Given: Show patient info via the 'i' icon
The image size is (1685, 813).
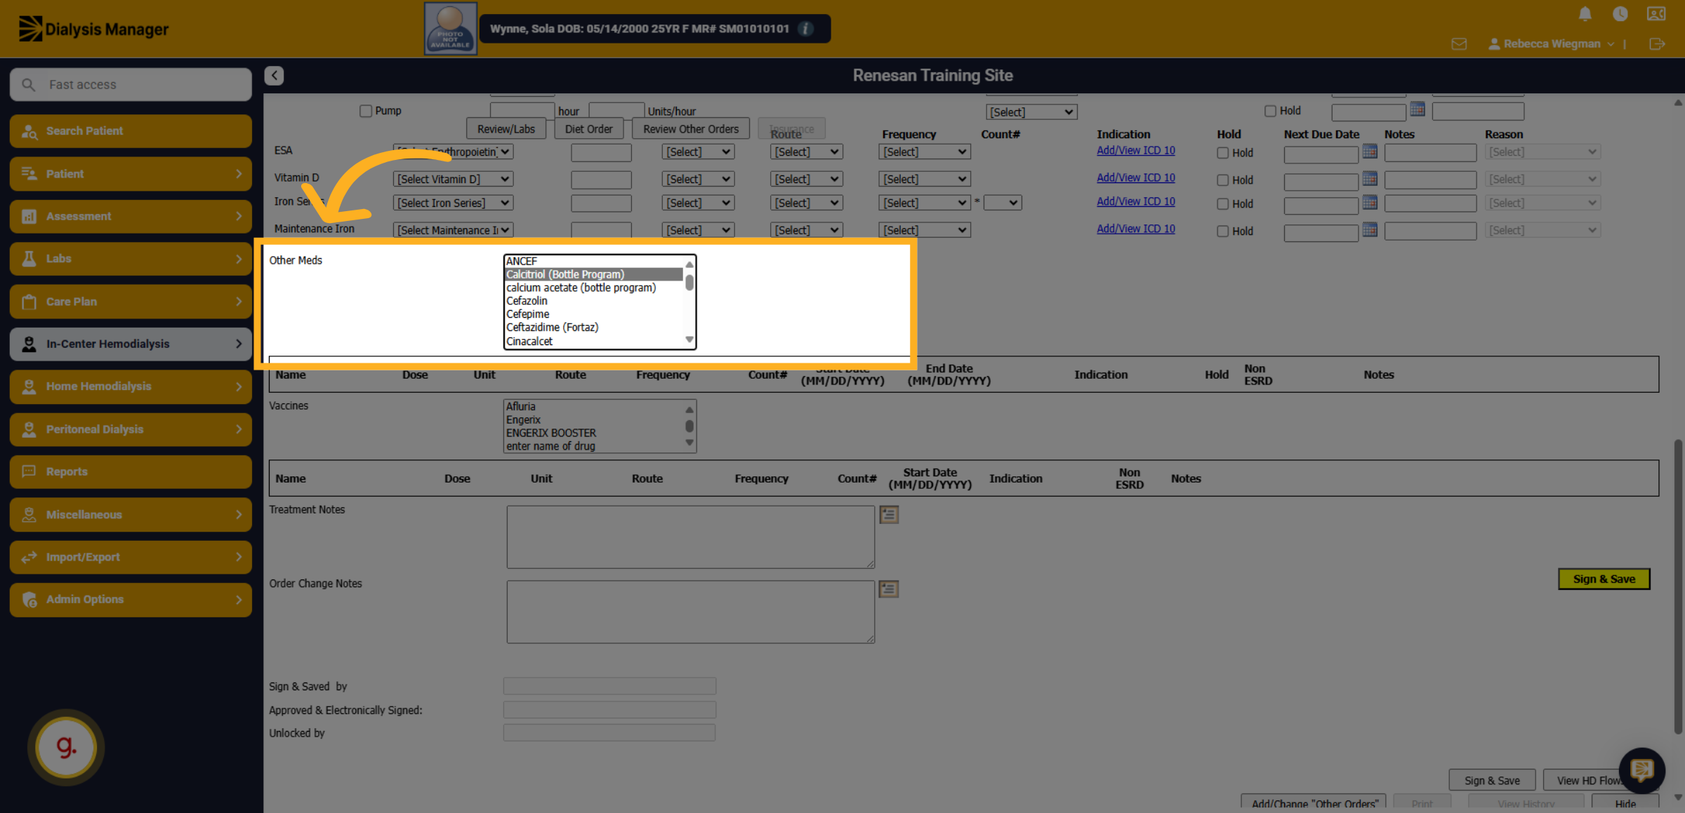Looking at the screenshot, I should 806,29.
